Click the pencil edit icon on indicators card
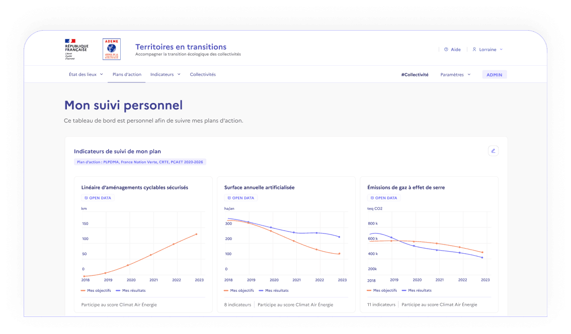 (x=493, y=151)
